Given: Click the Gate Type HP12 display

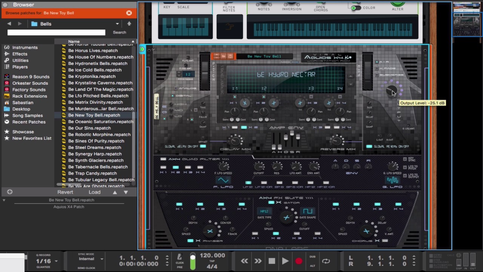Looking at the screenshot, I should 264,211.
